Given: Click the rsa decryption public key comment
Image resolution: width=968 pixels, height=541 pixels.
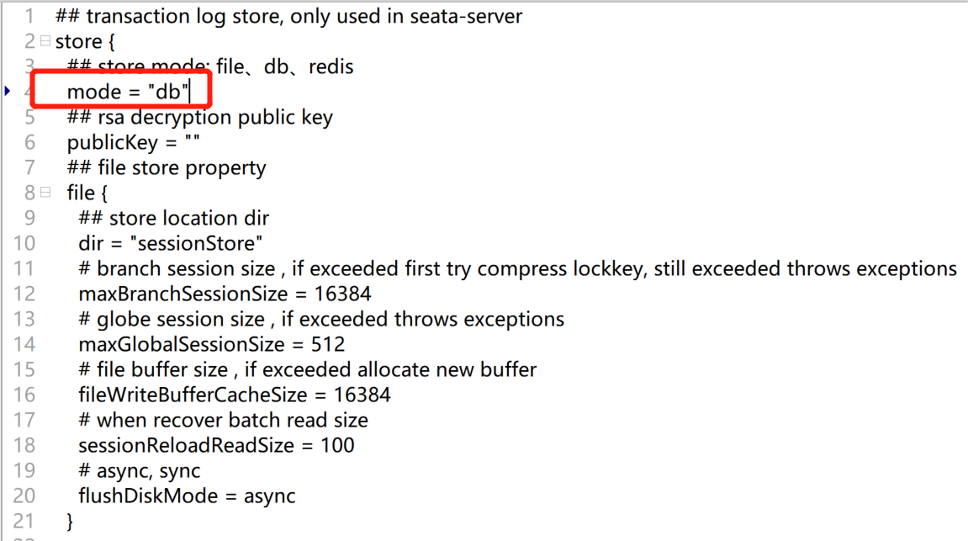Looking at the screenshot, I should tap(200, 117).
